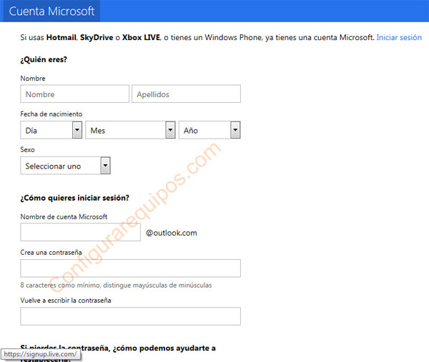
Task: Click the Nombre de cuenta Microsoft label
Action: click(x=64, y=216)
